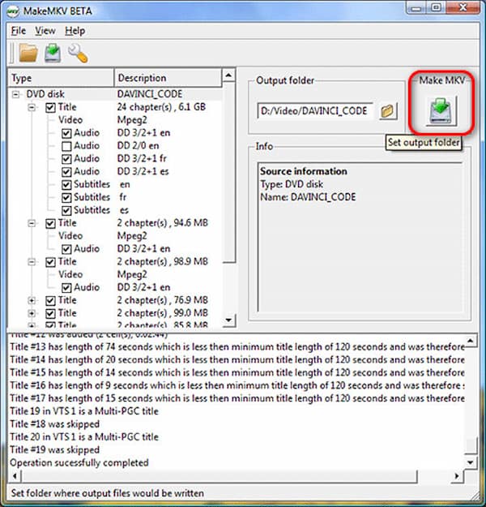This screenshot has width=486, height=507.
Task: Open Preferences with the wrench icon
Action: pyautogui.click(x=78, y=54)
